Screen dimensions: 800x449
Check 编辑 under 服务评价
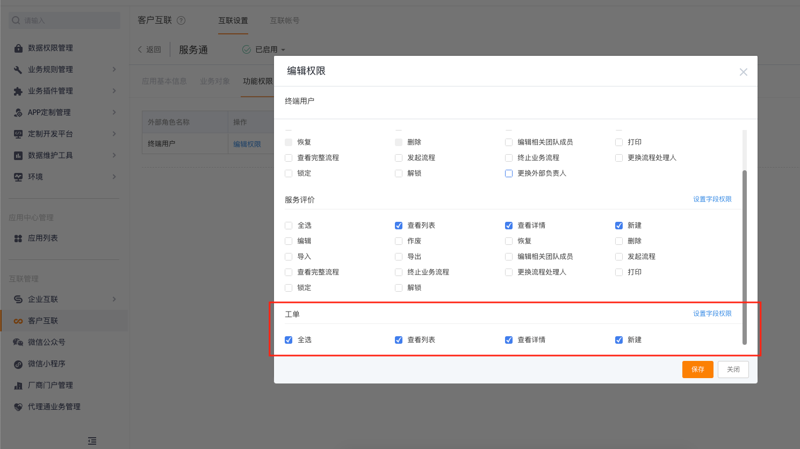[289, 241]
